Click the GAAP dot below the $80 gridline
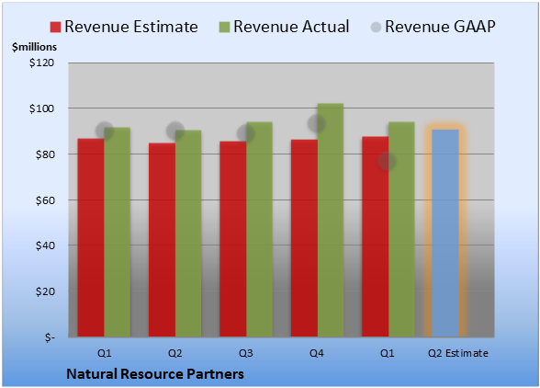 pos(388,162)
